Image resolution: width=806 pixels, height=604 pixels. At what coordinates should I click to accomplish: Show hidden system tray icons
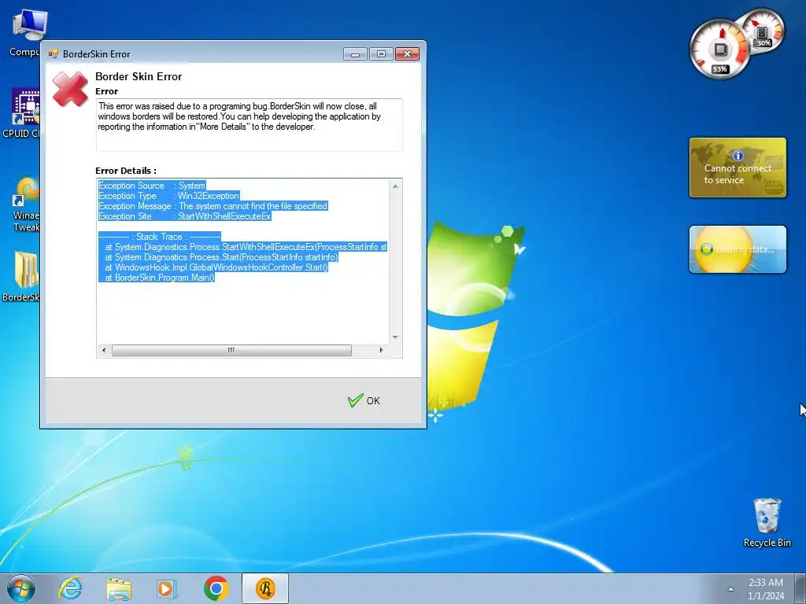tap(730, 589)
